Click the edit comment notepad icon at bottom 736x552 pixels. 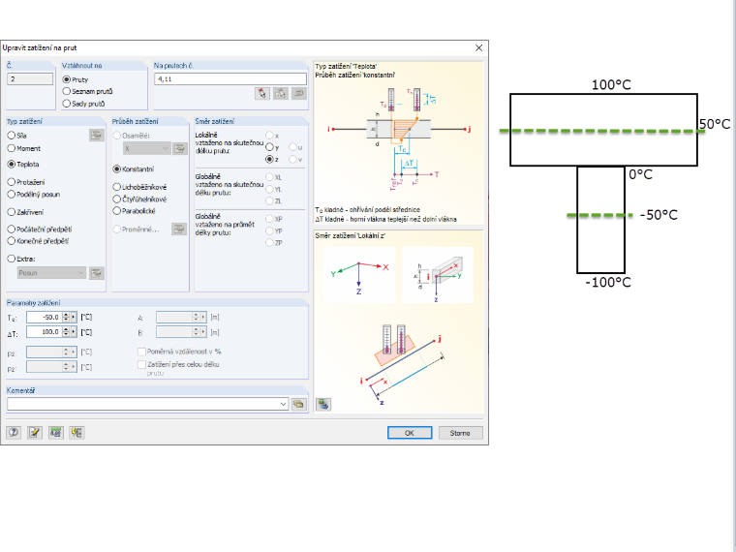pos(35,432)
